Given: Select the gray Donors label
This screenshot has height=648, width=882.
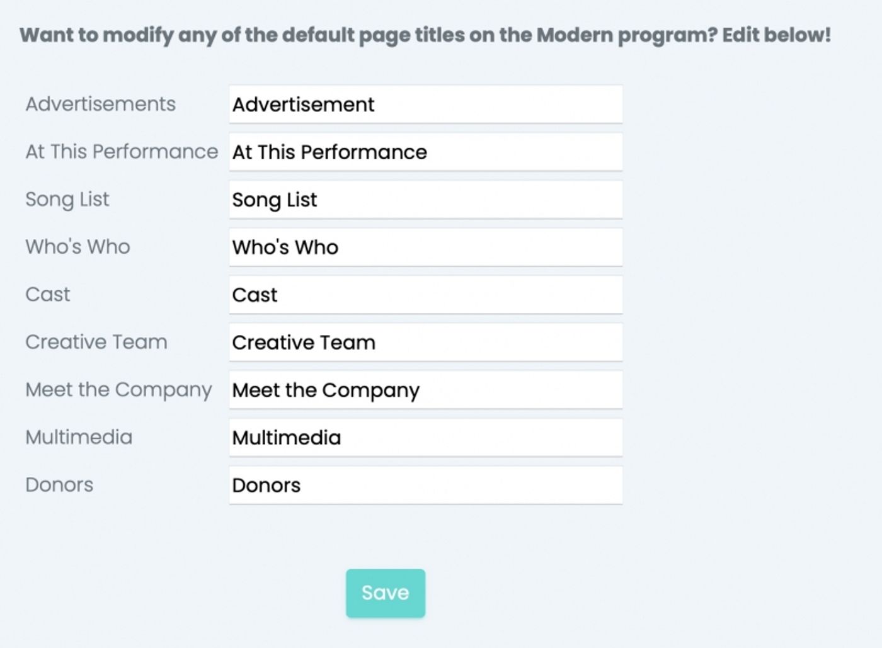Looking at the screenshot, I should pos(59,485).
